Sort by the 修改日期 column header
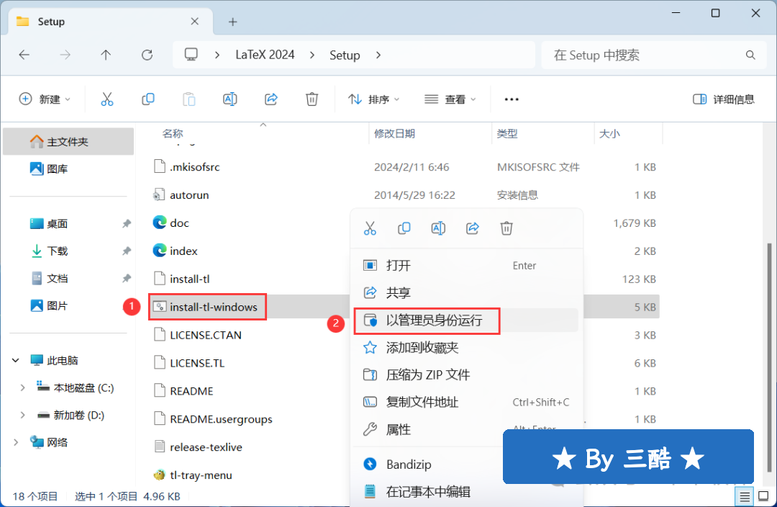The height and width of the screenshot is (507, 777). click(x=394, y=133)
